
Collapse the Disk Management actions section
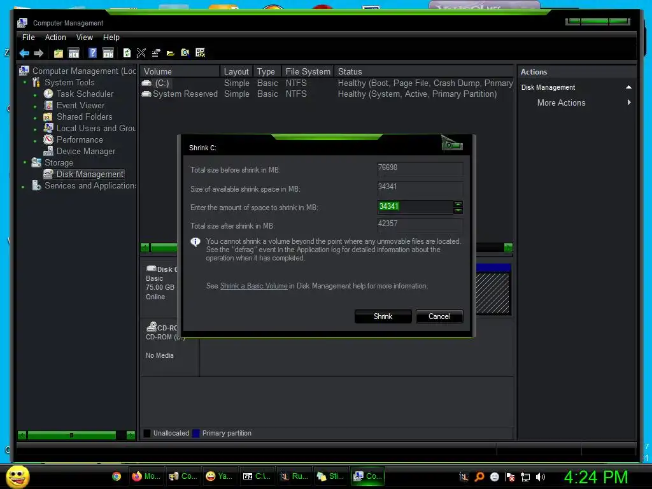pos(628,87)
